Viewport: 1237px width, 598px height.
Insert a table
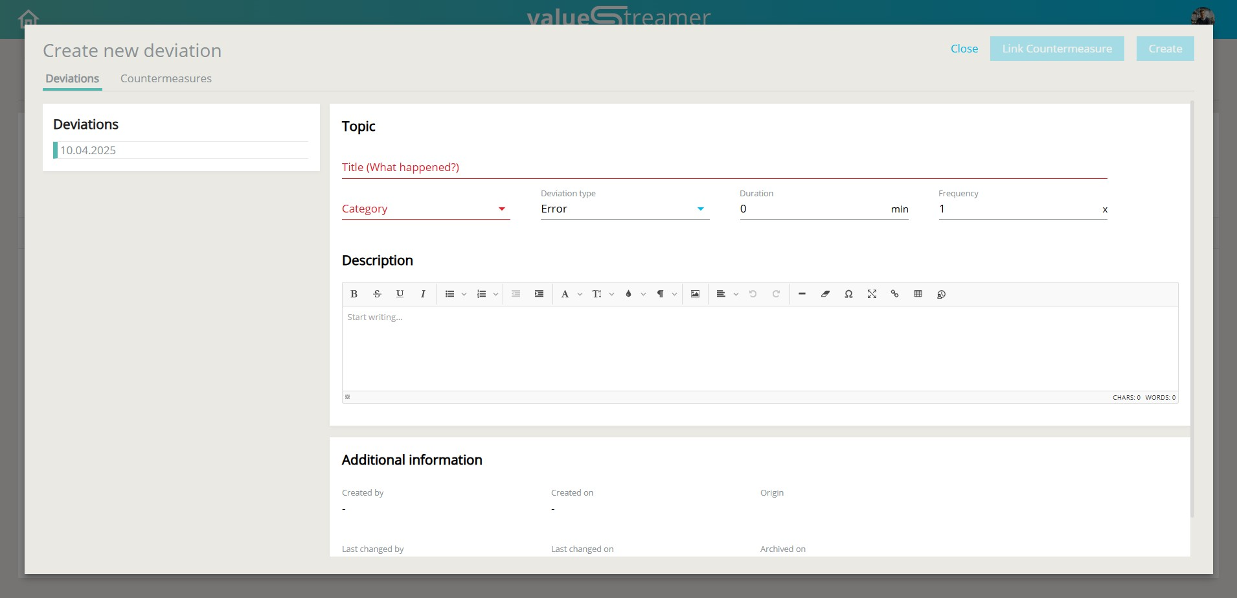coord(918,294)
